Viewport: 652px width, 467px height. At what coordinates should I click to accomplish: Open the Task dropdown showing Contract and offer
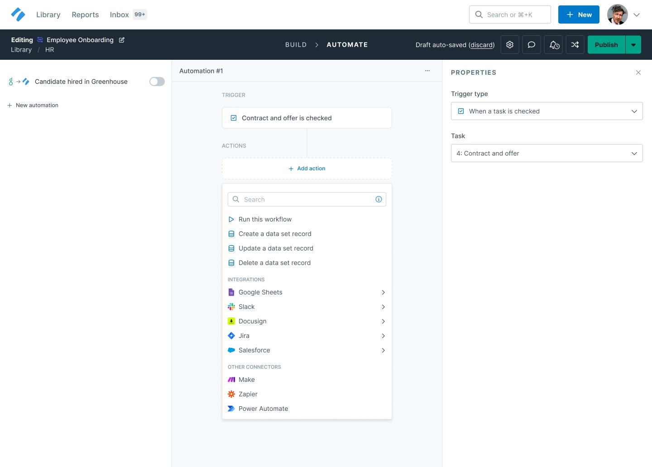(547, 153)
